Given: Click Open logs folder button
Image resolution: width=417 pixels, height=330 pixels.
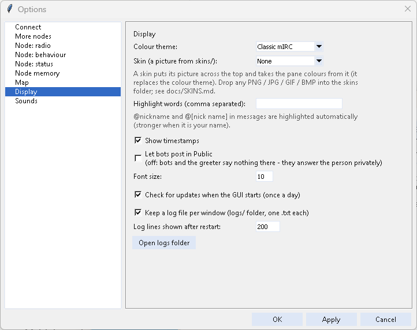Looking at the screenshot, I should coord(164,243).
